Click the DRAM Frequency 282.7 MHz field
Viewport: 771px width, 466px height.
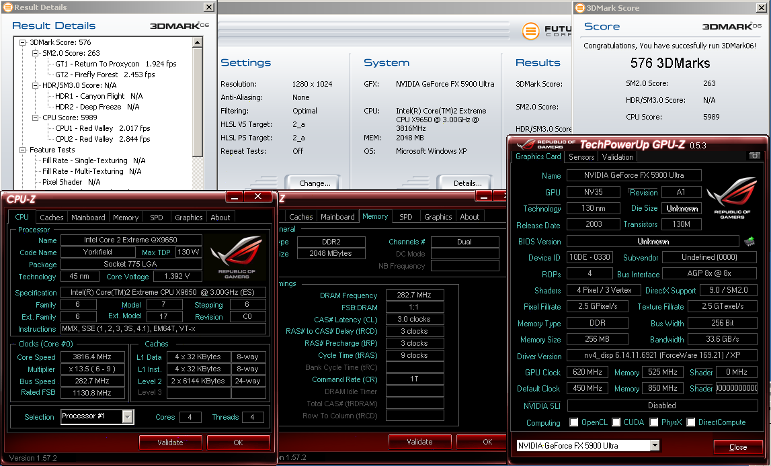tap(414, 295)
